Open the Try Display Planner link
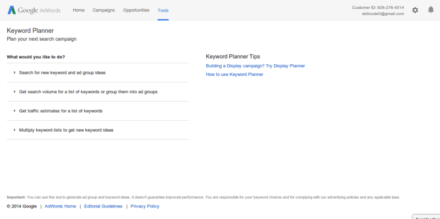The image size is (440, 219). pos(255,66)
